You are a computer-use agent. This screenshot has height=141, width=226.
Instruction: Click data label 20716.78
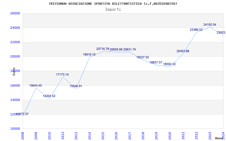click(x=103, y=49)
